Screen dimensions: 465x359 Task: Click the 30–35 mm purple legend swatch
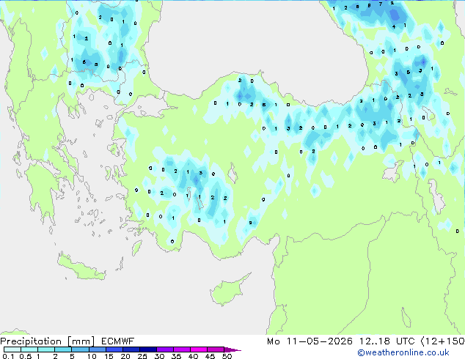pyautogui.click(x=164, y=349)
